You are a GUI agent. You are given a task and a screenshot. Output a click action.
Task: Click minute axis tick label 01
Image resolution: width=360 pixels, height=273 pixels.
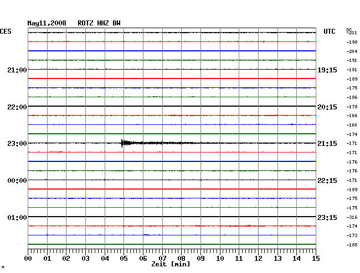coord(47,259)
